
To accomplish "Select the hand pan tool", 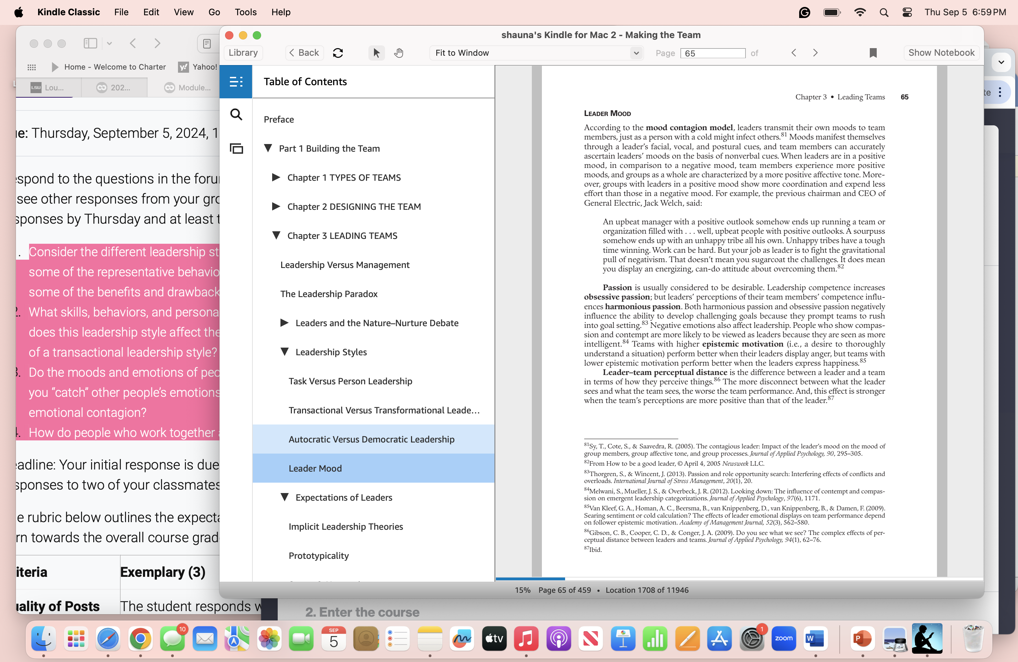I will click(x=399, y=53).
